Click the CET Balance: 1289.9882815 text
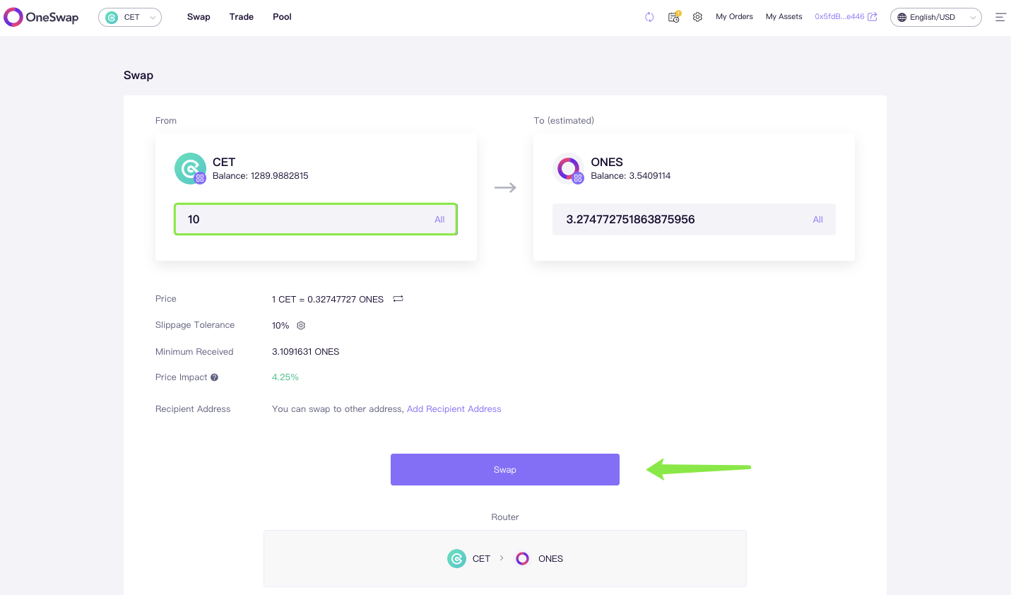The image size is (1011, 595). tap(261, 176)
